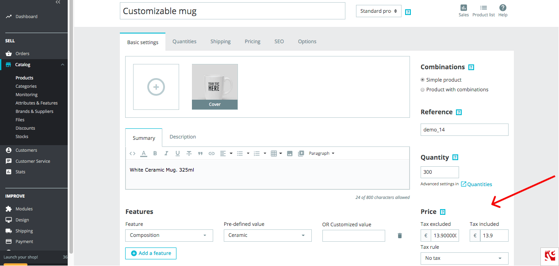Switch to the Summary editor tab
The width and height of the screenshot is (559, 266).
pyautogui.click(x=144, y=138)
